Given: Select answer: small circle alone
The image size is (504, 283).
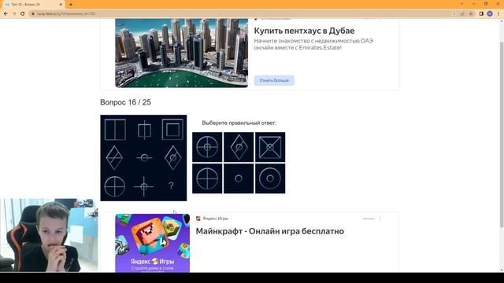Looking at the screenshot, I should click(239, 178).
